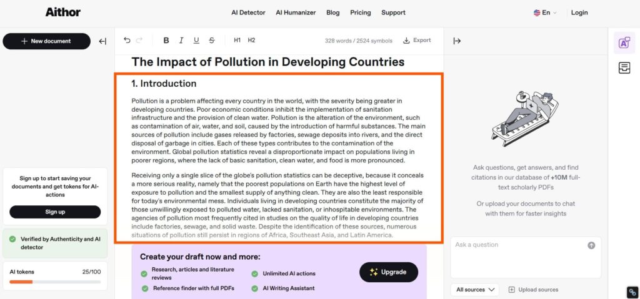Viewport: 640px width, 299px height.
Task: Click the '328 words / 2524 symbols' counter
Action: tap(358, 41)
